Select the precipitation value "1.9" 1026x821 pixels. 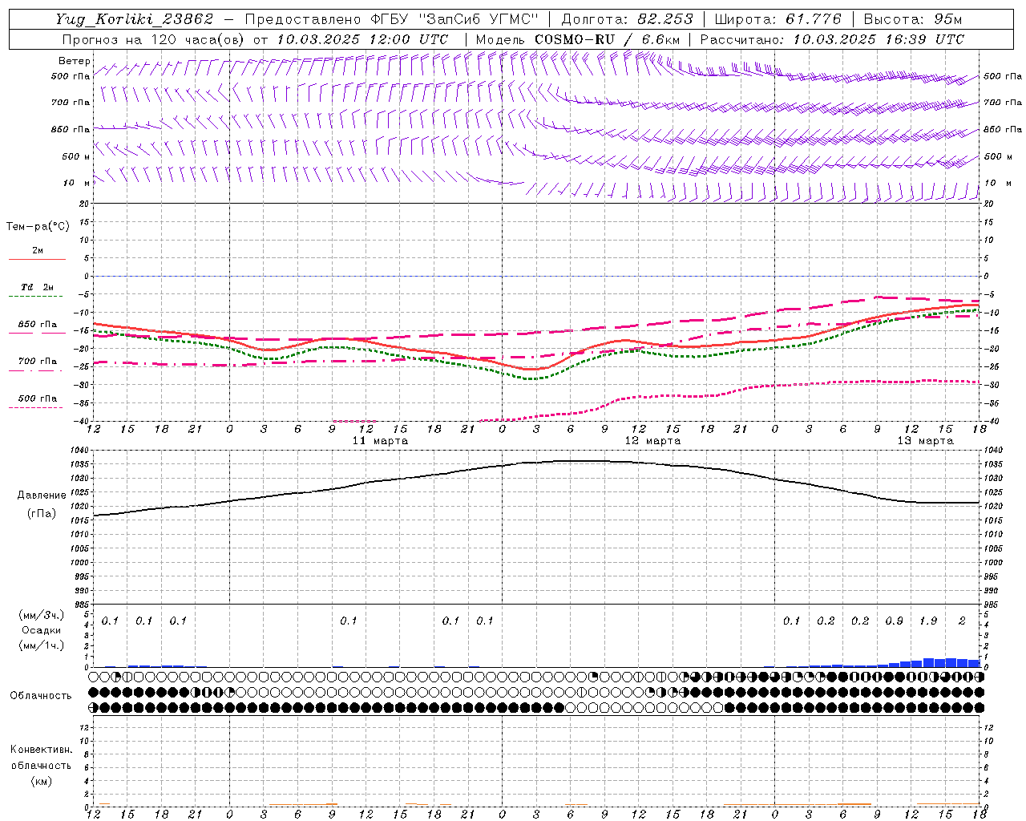click(928, 621)
